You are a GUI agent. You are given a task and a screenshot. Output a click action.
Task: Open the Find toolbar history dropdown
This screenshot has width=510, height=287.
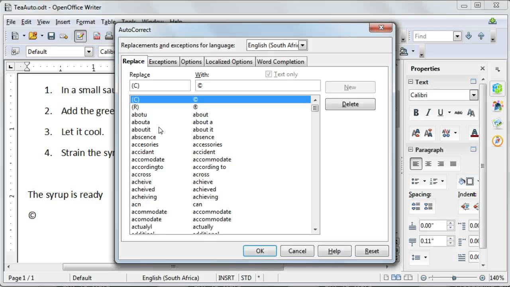tap(457, 36)
